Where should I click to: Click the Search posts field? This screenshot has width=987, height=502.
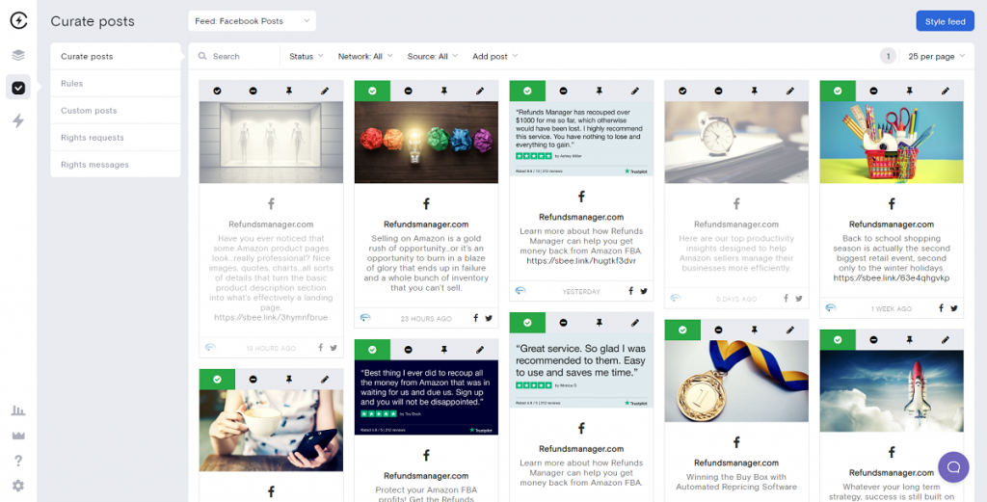click(239, 56)
